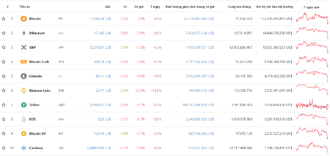Open the Binance Coin 7-day sparkline chart
Viewport: 330px width, 156px height.
[x=312, y=91]
